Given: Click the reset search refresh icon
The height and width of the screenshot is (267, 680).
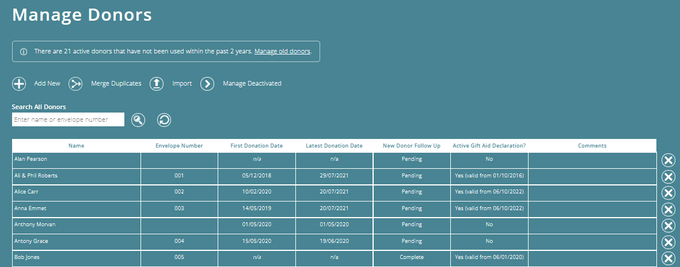Looking at the screenshot, I should pyautogui.click(x=164, y=119).
